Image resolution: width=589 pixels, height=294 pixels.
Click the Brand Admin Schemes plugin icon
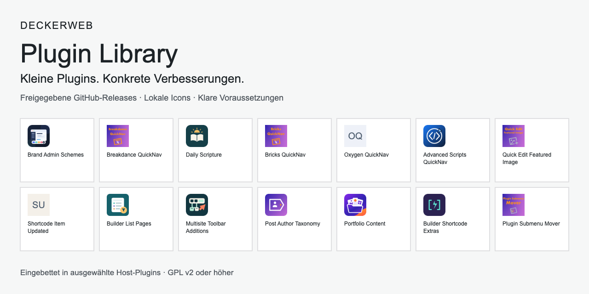[x=39, y=136]
